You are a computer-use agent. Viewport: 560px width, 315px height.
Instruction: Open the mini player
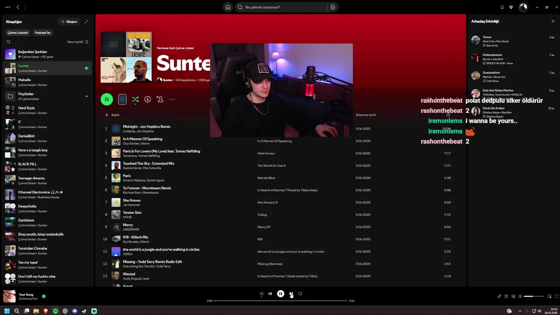click(x=549, y=296)
